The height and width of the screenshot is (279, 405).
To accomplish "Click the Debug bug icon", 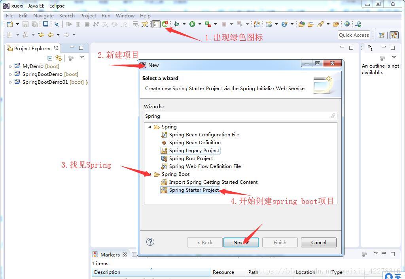I will 177,24.
